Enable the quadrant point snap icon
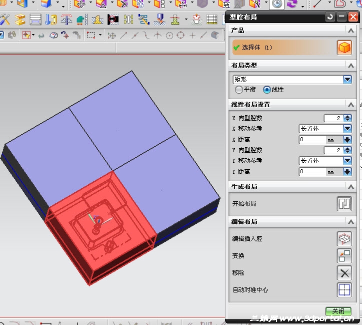 (180, 36)
